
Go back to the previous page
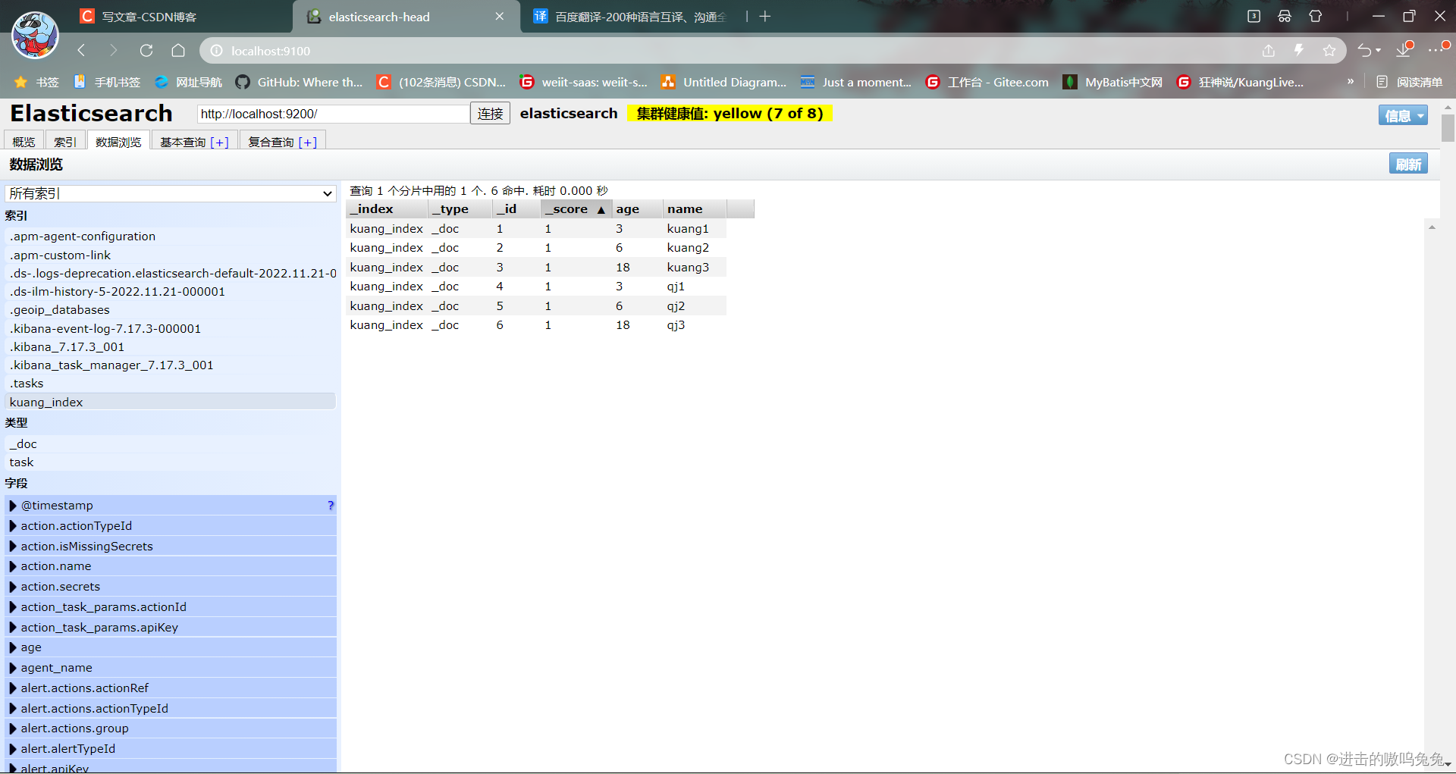tap(82, 51)
